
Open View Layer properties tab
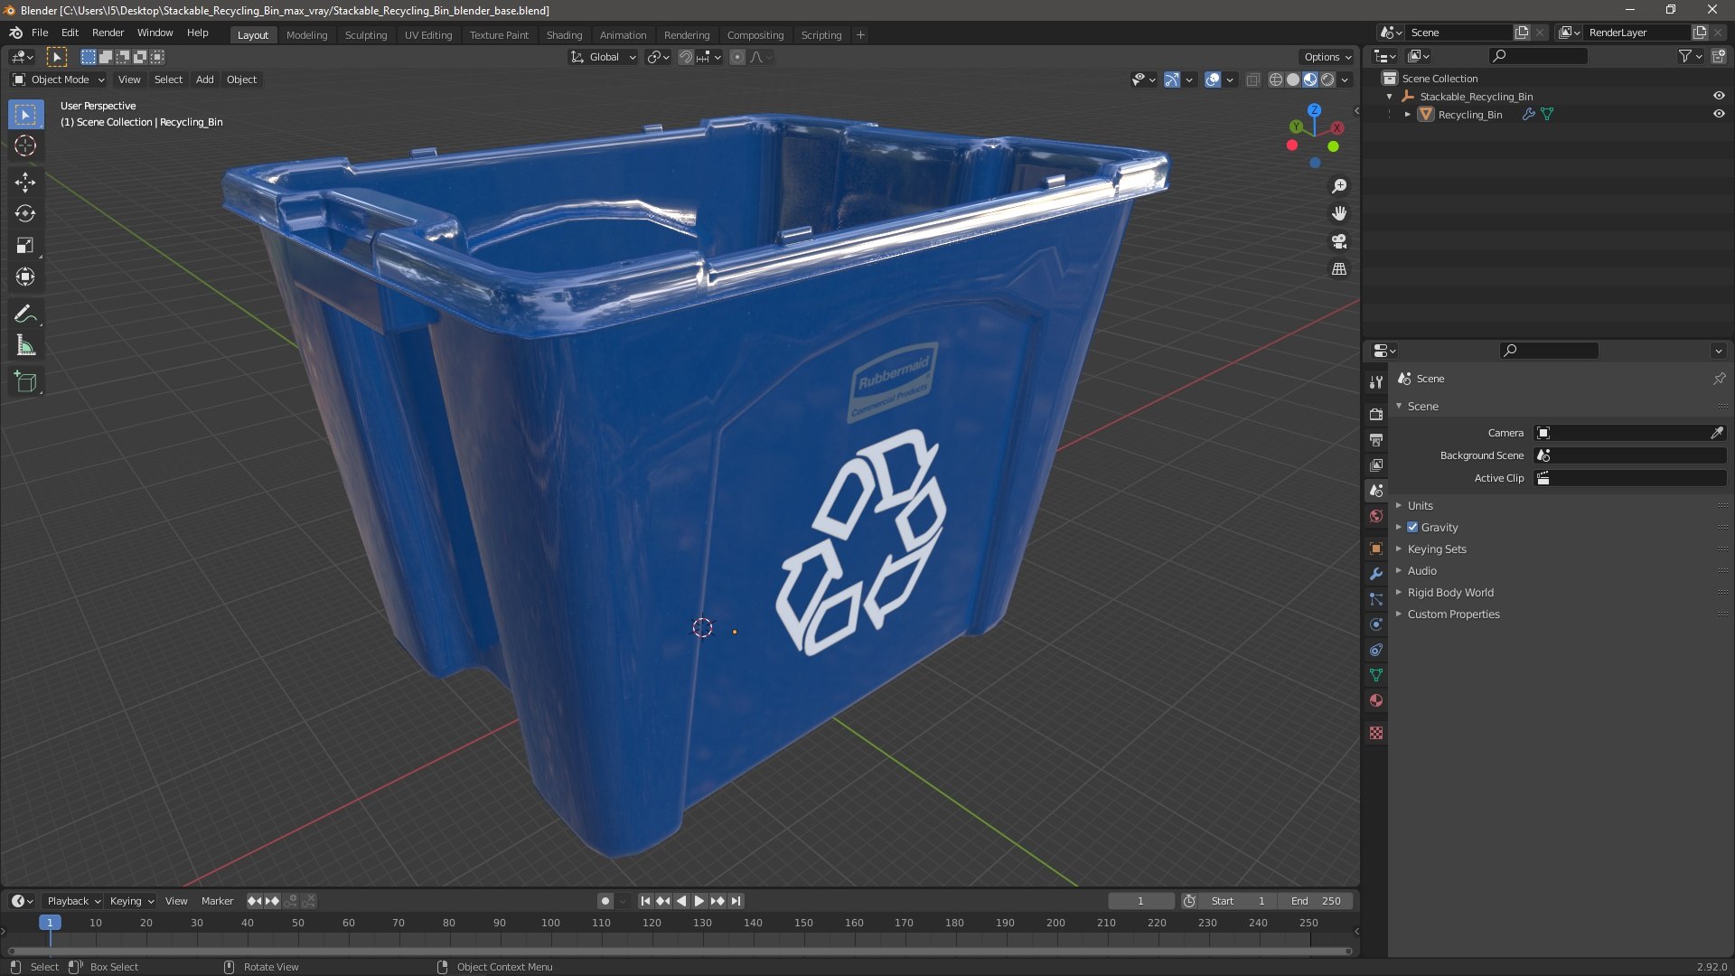point(1375,465)
